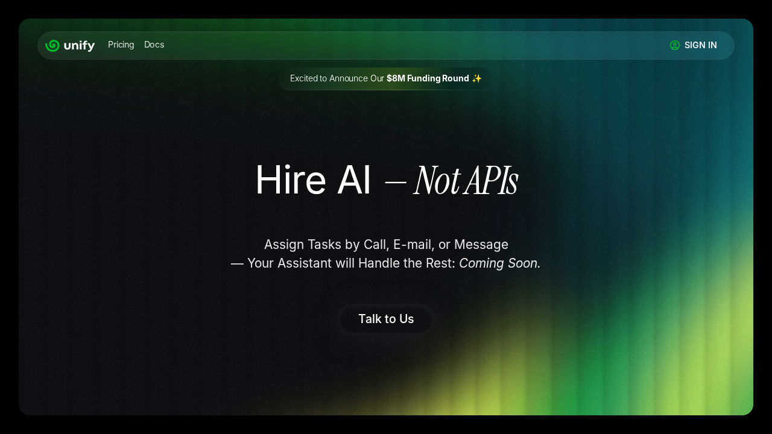Open the Pricing page
Viewport: 772px width, 434px height.
121,45
